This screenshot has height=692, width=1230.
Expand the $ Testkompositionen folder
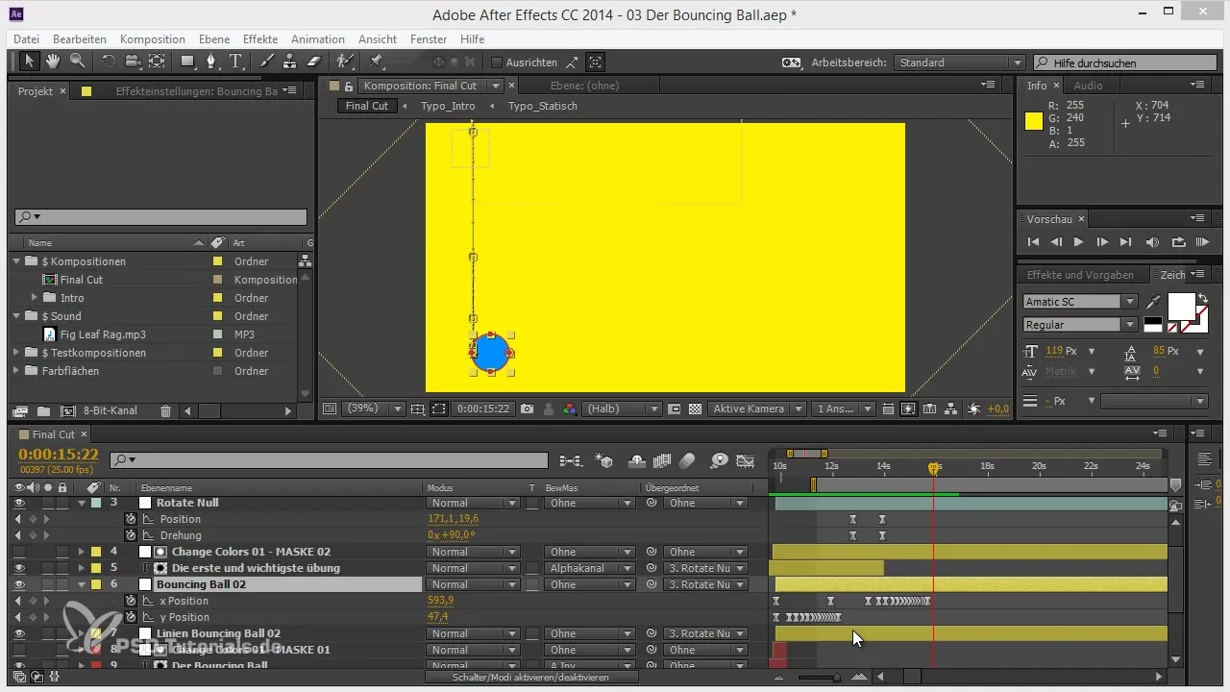click(x=16, y=353)
